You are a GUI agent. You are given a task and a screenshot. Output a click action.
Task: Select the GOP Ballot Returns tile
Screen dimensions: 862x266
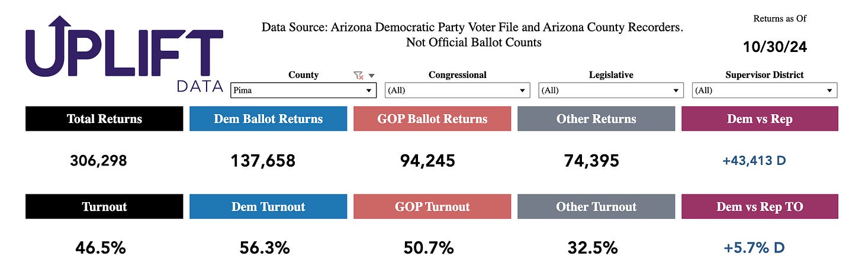[x=432, y=119]
